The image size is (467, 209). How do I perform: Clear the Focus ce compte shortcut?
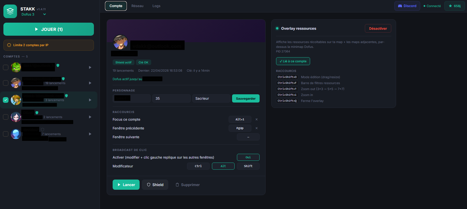[256, 120]
